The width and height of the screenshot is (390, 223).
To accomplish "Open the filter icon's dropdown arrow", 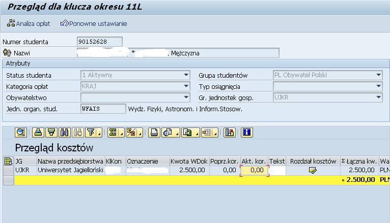I will coord(99,134).
